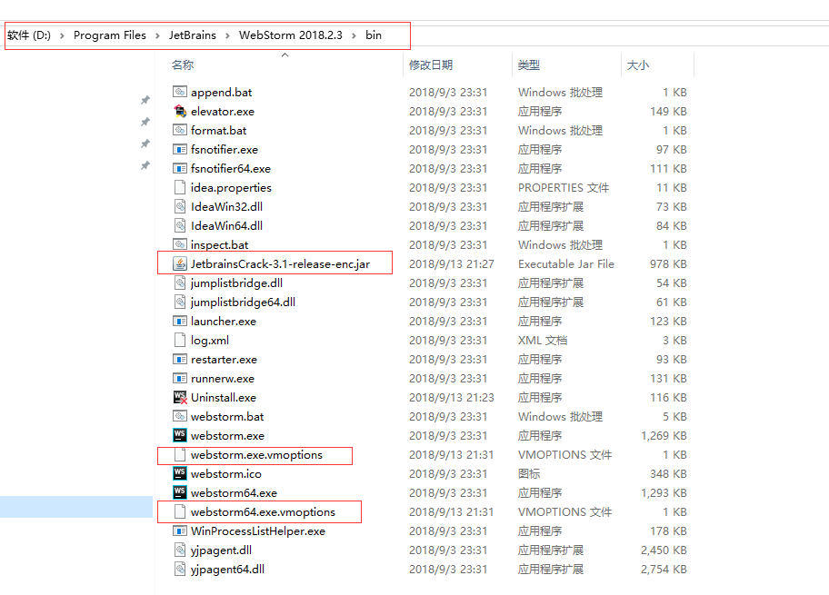Click the IdeaWin64.dll icon
The image size is (829, 595).
pyautogui.click(x=180, y=225)
